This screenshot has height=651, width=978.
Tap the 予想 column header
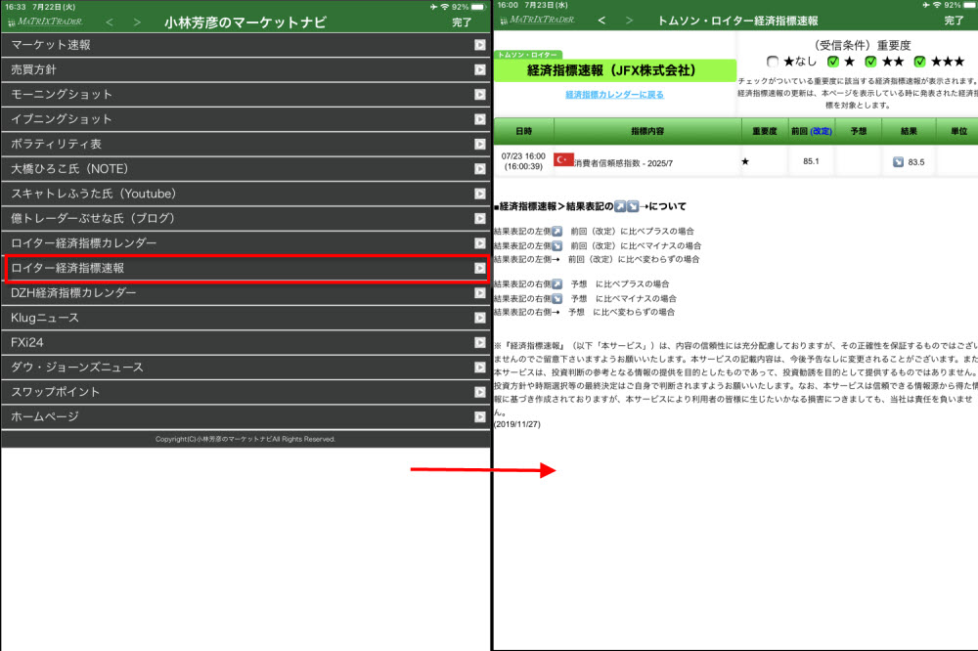point(859,131)
